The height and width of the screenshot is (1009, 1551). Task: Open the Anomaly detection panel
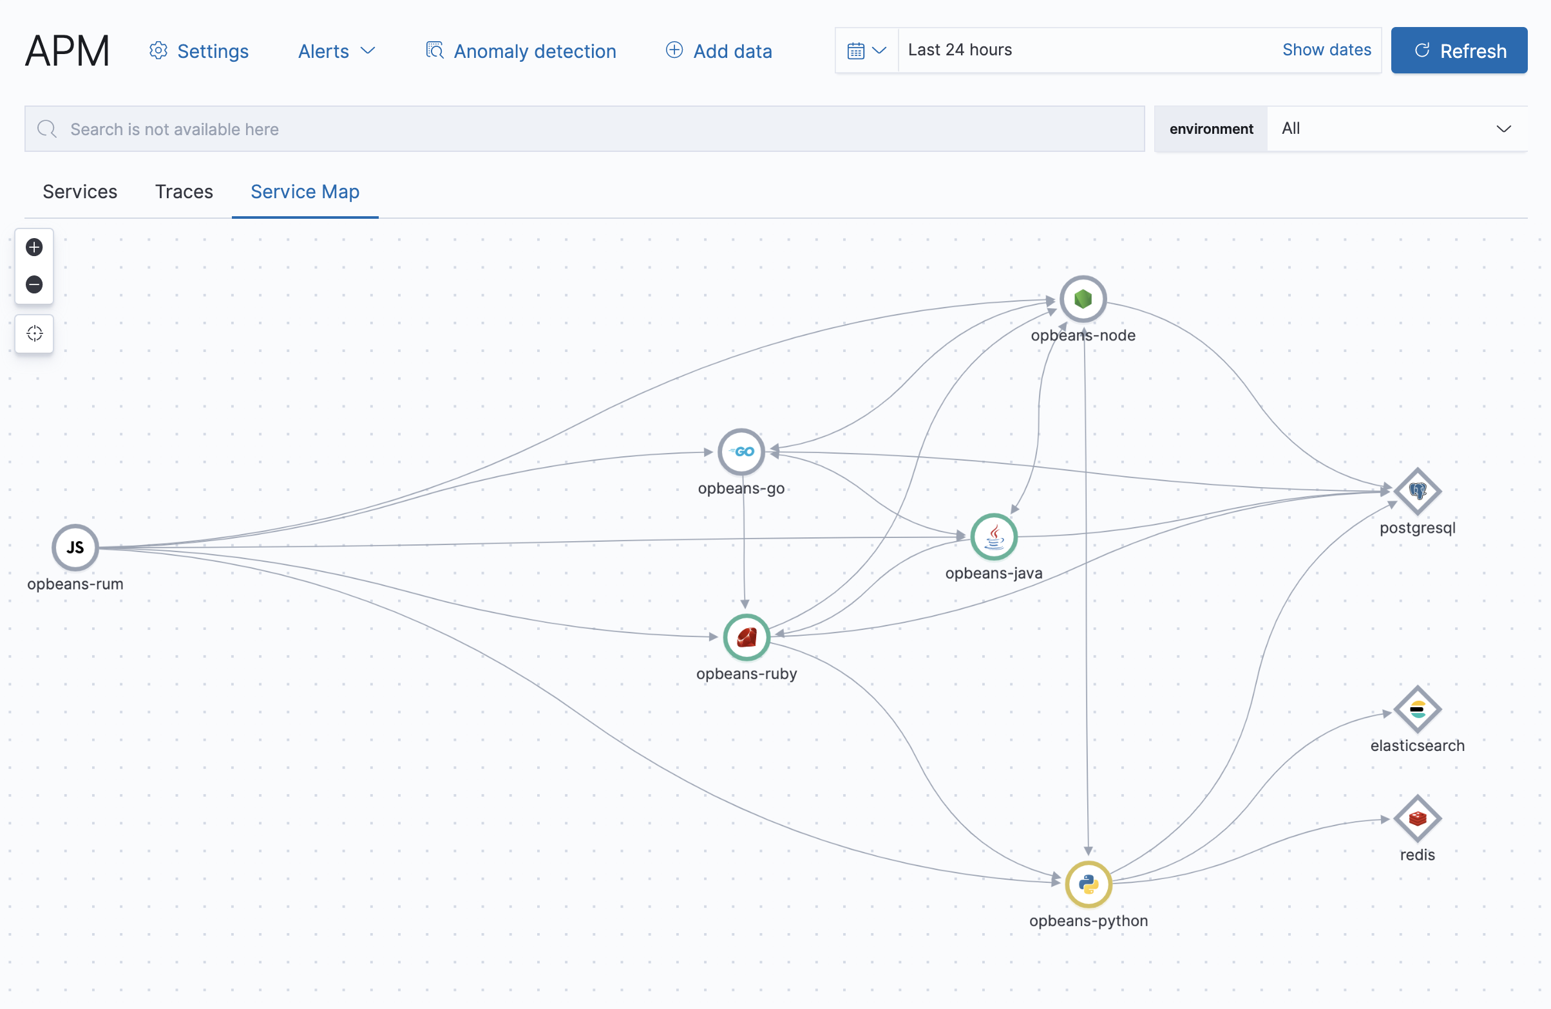521,50
